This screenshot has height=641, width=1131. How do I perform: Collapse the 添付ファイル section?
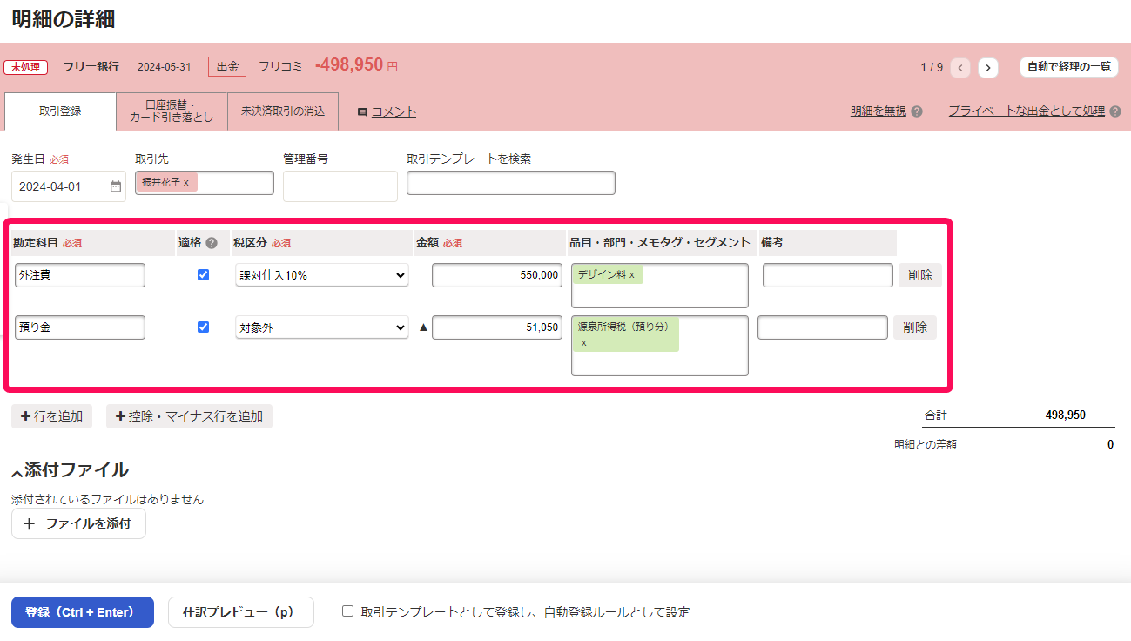coord(17,472)
